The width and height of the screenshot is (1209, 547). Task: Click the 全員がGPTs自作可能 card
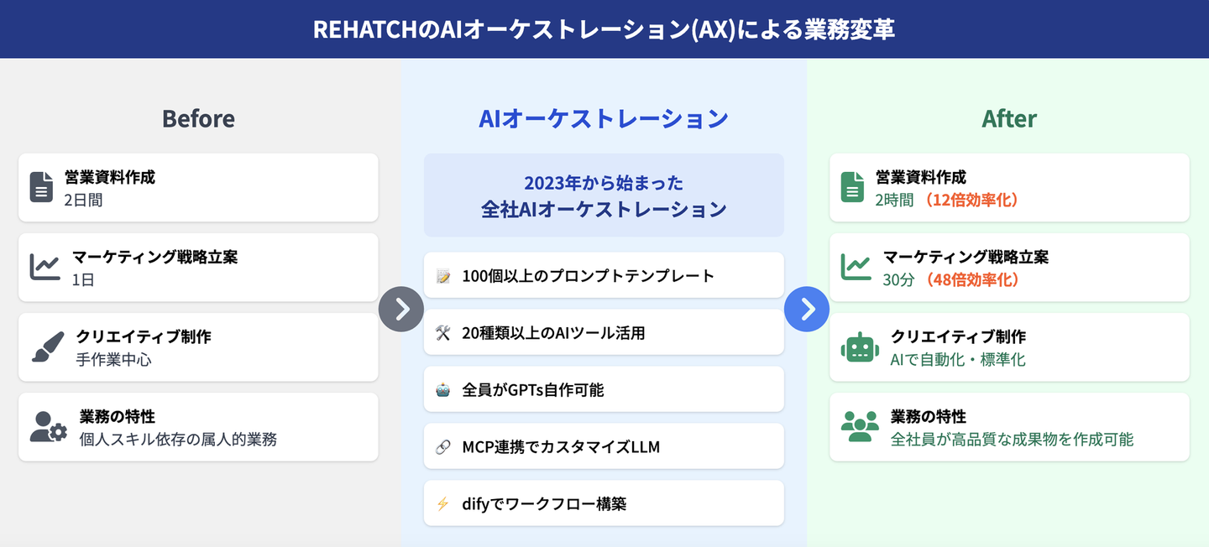[604, 389]
